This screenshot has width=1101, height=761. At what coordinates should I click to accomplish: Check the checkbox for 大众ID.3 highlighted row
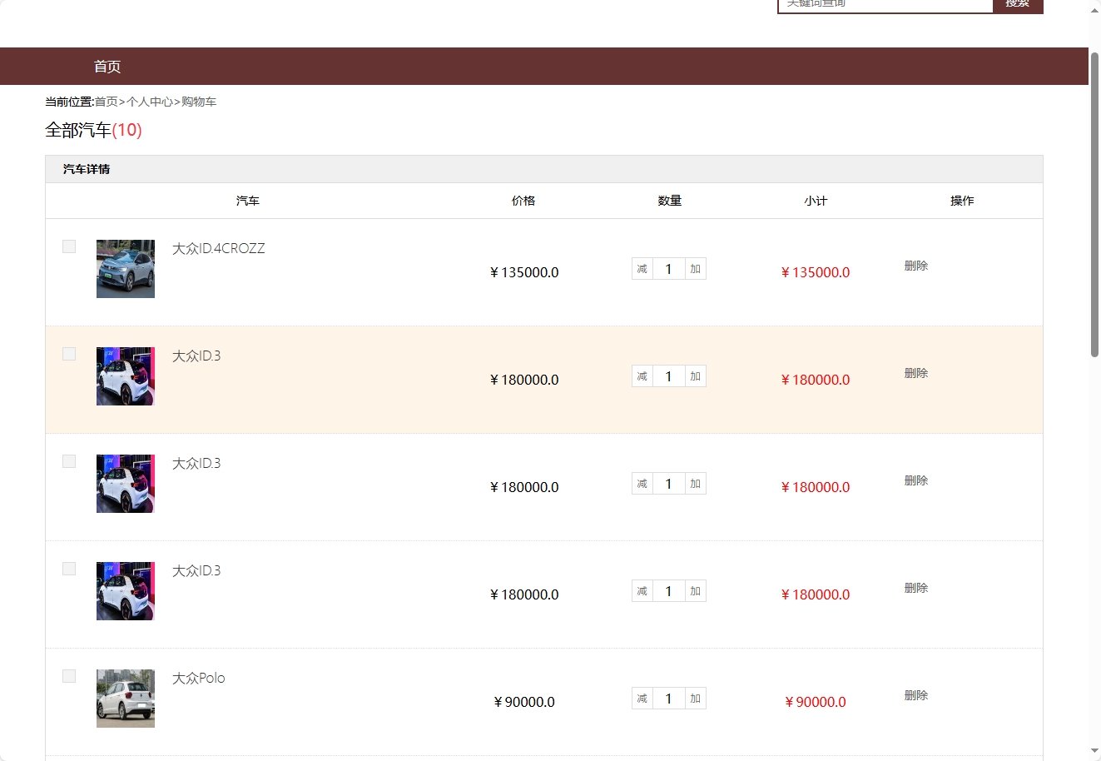point(68,353)
